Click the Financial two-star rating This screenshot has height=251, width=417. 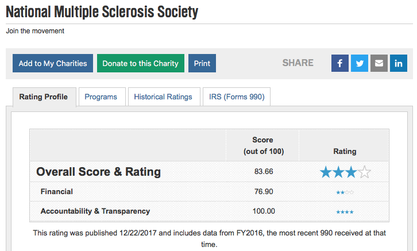[345, 192]
